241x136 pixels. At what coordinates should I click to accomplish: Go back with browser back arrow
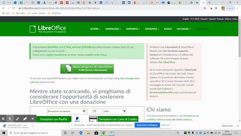click(x=3, y=8)
